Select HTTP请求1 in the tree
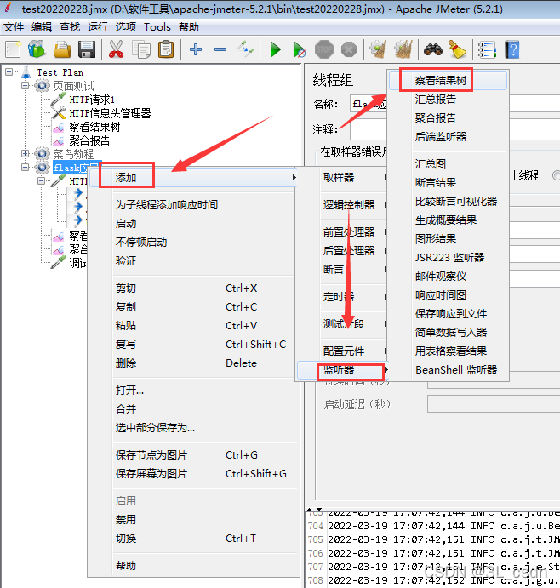The image size is (560, 588). point(92,100)
